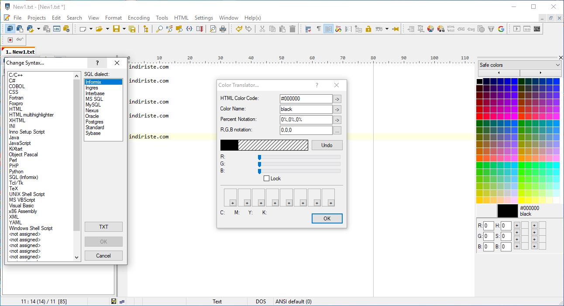Open the Encoding menu
This screenshot has width=564, height=306.
click(x=139, y=18)
